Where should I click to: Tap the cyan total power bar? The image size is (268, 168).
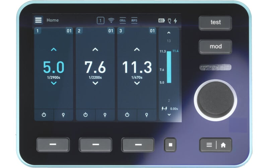[169, 67]
